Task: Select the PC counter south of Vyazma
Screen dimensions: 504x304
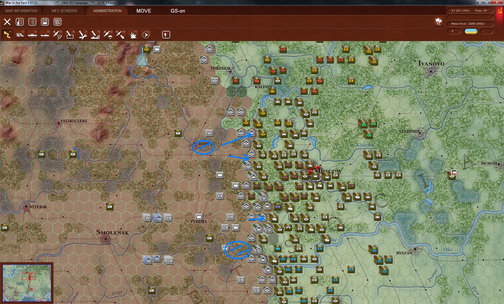Action: [x=209, y=238]
